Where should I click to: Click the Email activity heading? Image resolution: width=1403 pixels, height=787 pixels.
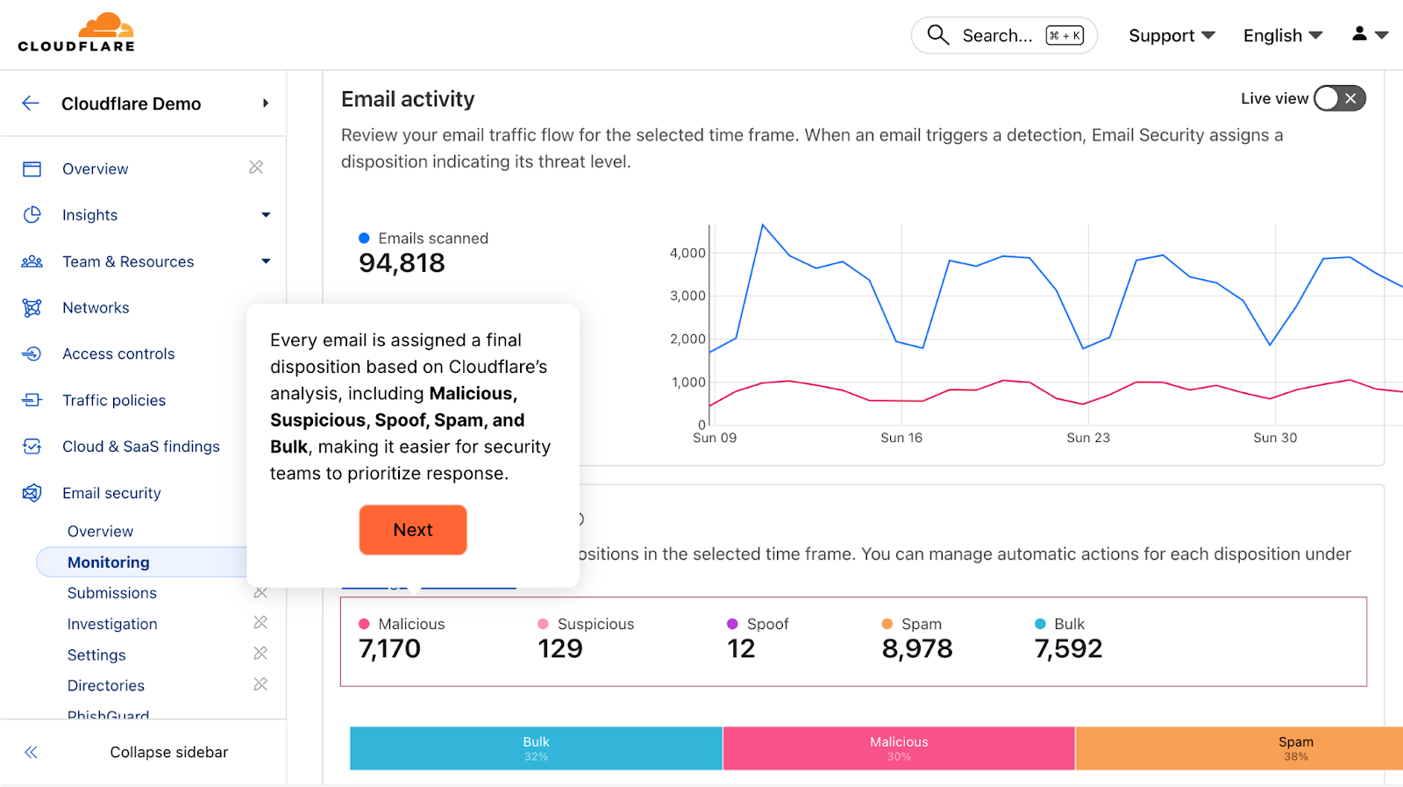tap(408, 99)
